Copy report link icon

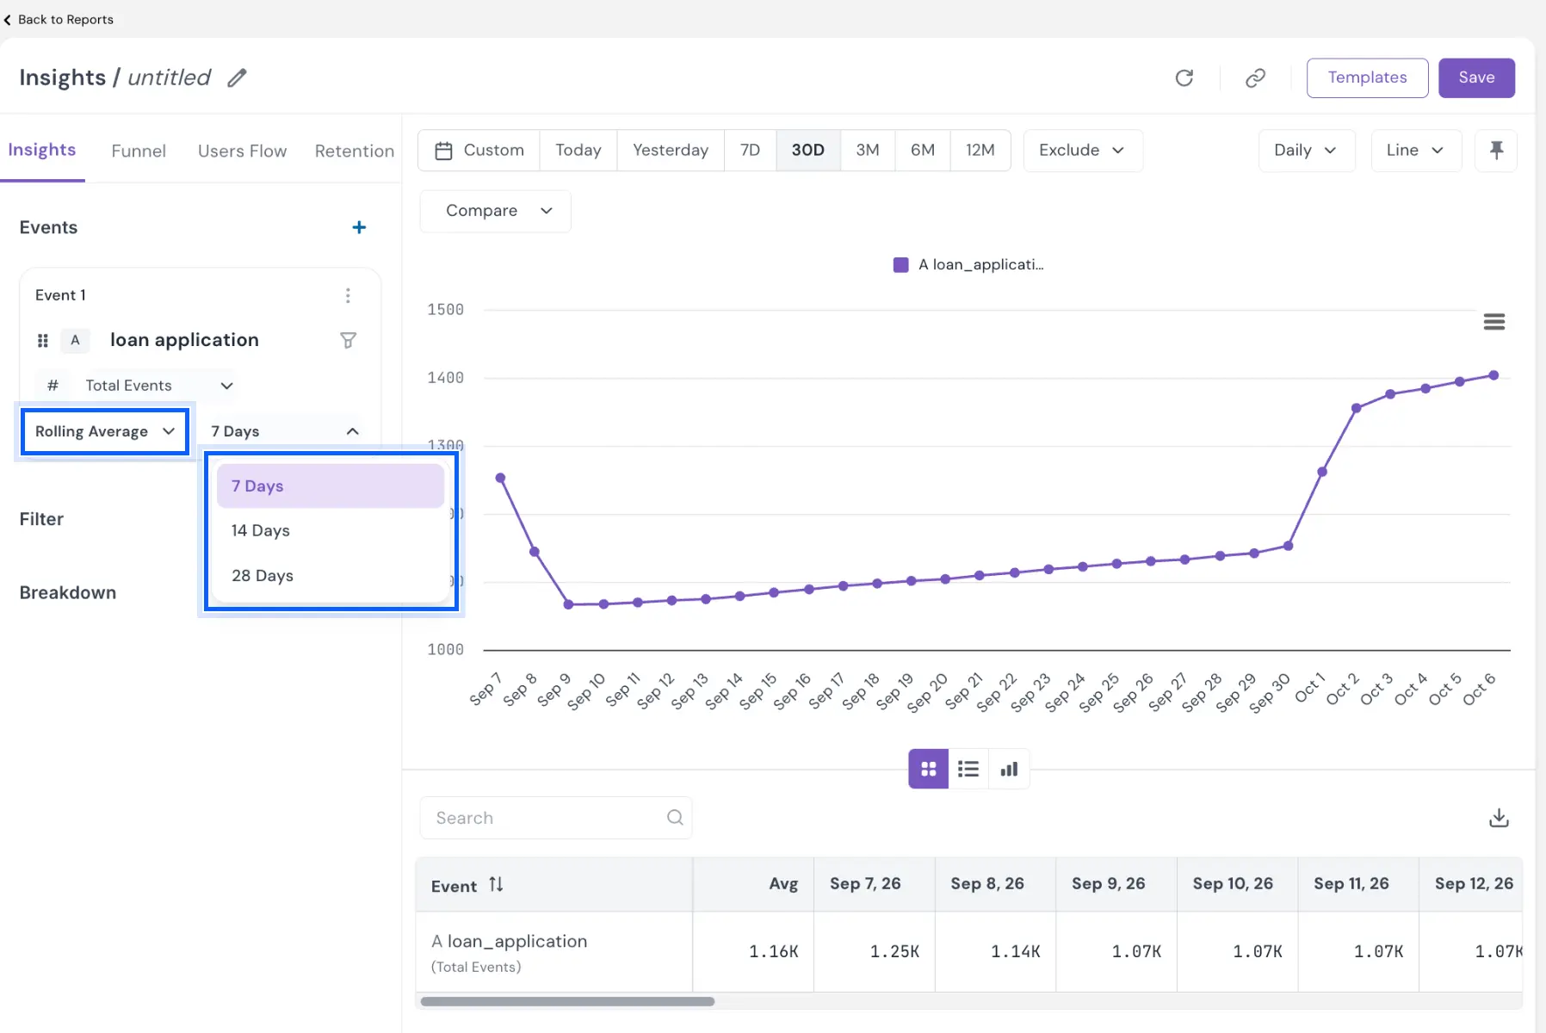1255,78
